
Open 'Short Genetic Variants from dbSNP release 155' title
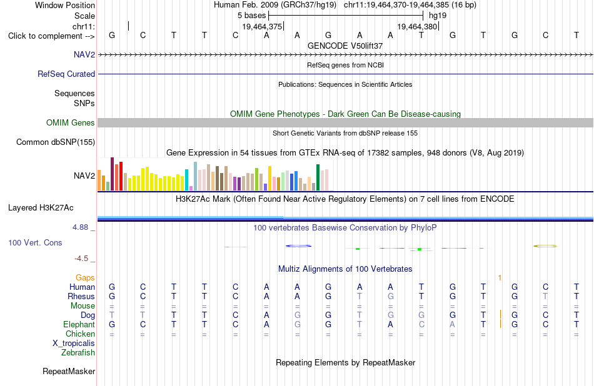tap(345, 133)
